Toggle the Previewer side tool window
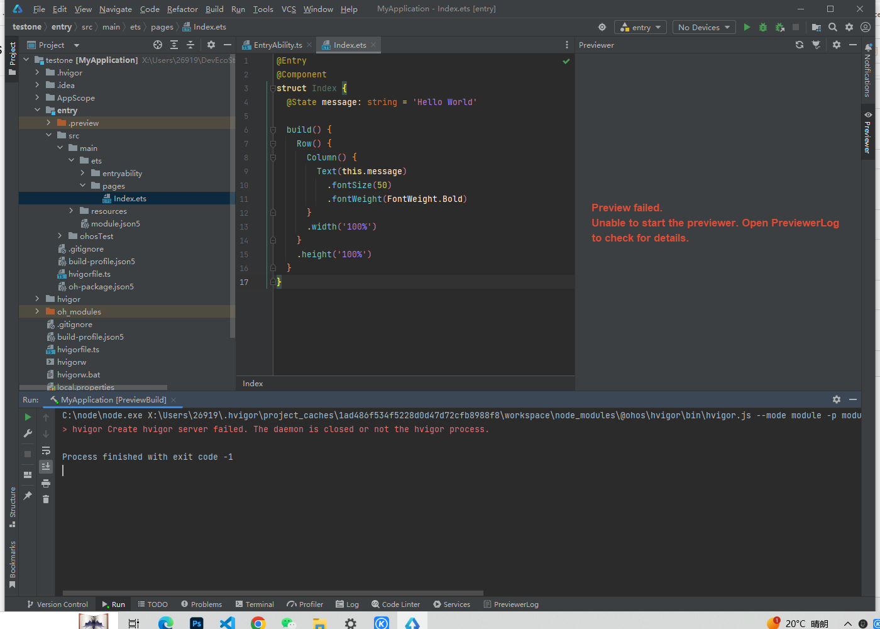Viewport: 880px width, 629px height. (868, 133)
